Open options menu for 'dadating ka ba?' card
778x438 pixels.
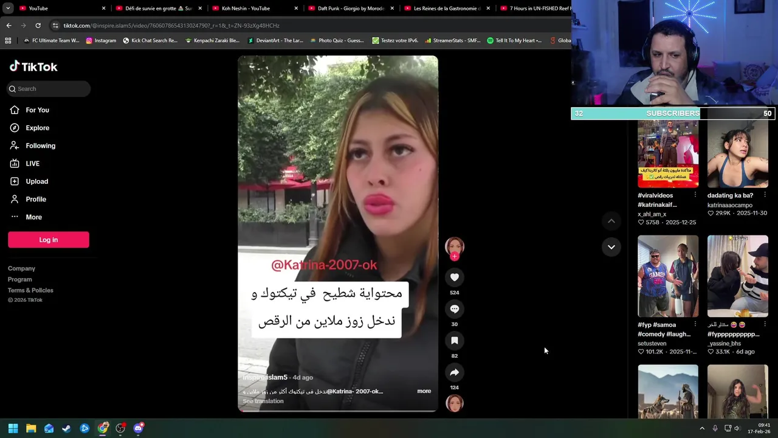(x=765, y=195)
